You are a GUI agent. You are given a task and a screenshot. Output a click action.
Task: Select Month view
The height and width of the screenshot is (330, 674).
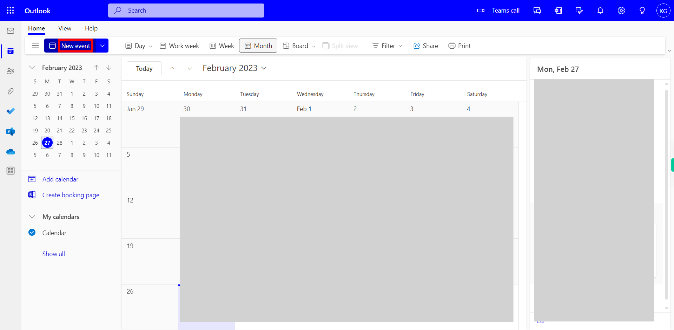click(258, 46)
